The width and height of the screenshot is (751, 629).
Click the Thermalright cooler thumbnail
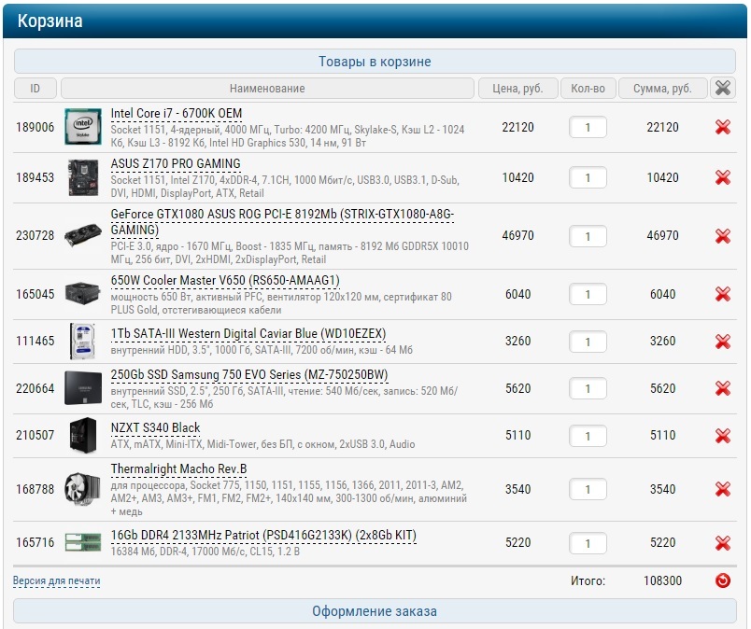click(x=82, y=489)
